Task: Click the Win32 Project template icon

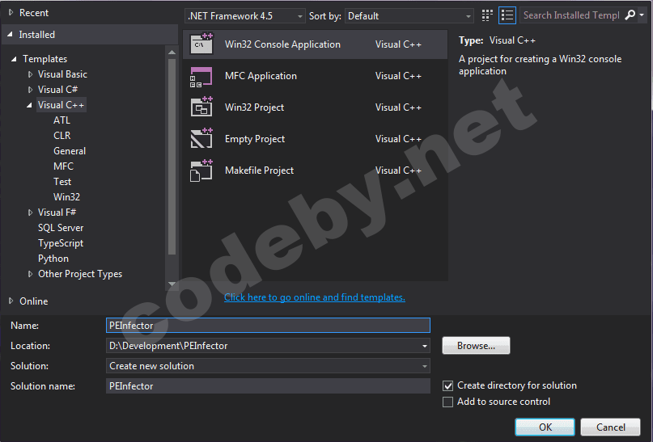Action: pyautogui.click(x=201, y=107)
